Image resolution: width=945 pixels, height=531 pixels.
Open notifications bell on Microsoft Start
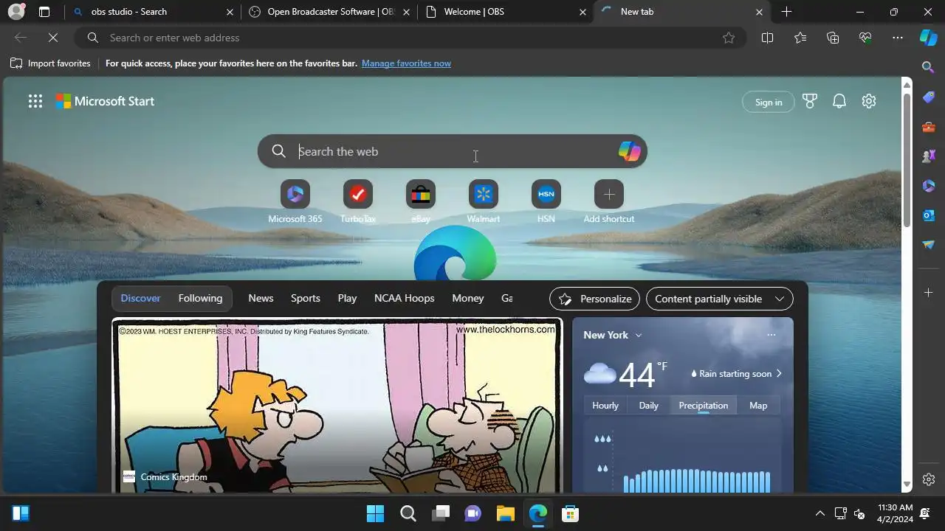click(839, 102)
